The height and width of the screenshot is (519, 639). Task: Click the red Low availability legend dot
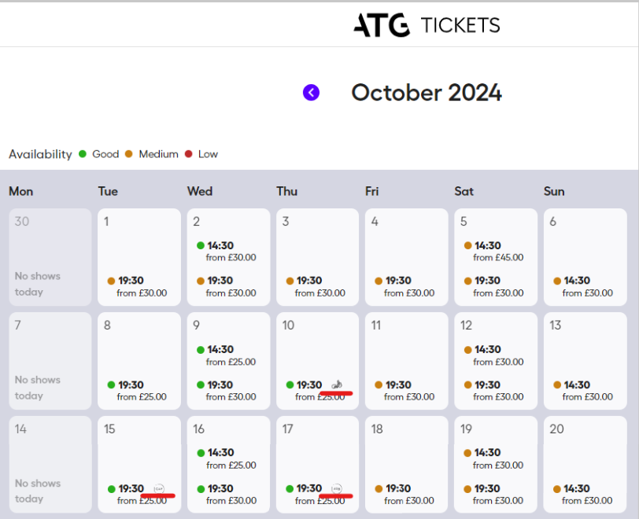pos(188,154)
